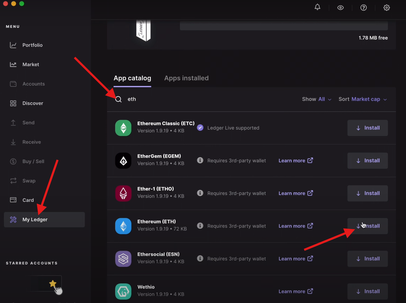Expand the info icon next to EtherGem
The image size is (406, 303).
click(200, 160)
